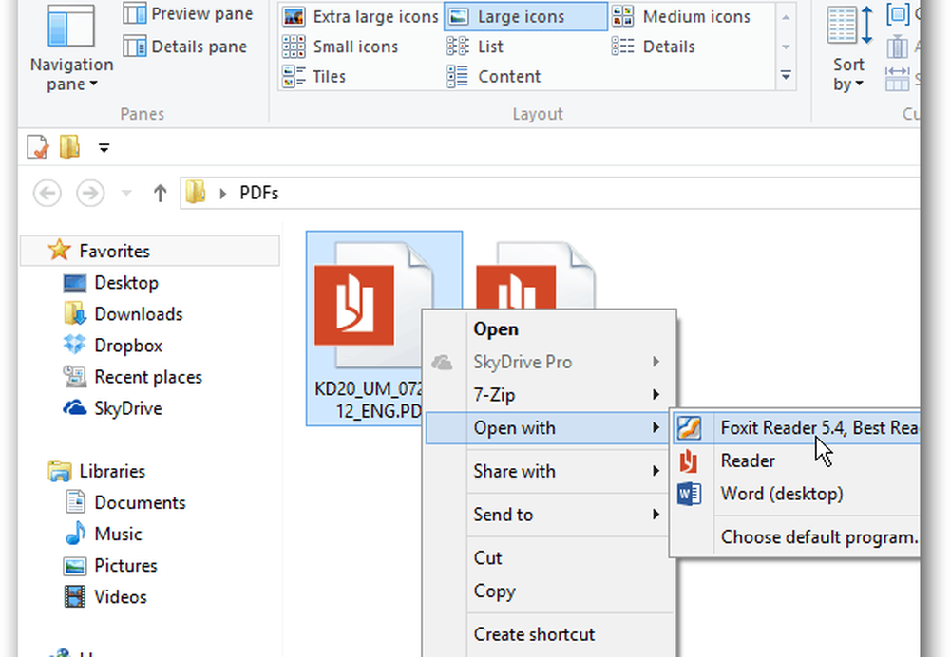Expand the layout gallery more arrow
950x657 pixels.
pyautogui.click(x=786, y=75)
